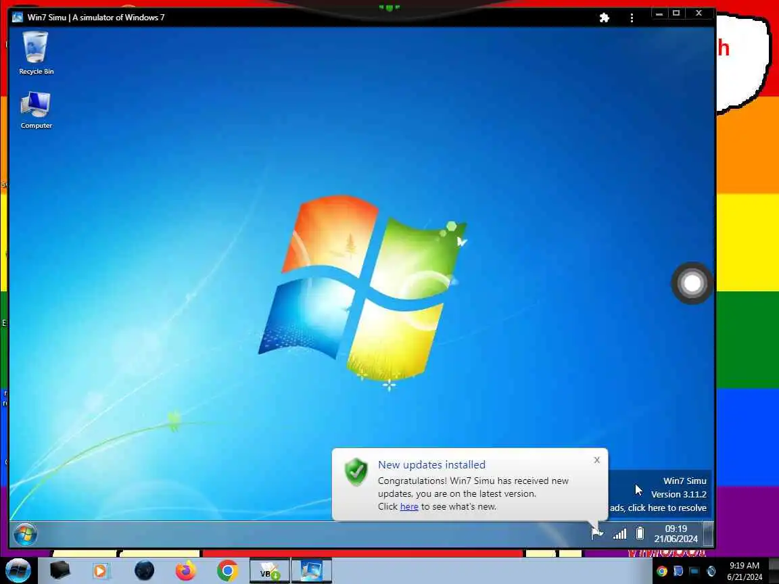Follow the 'here' link in update notification
Image resolution: width=779 pixels, height=584 pixels.
(409, 506)
